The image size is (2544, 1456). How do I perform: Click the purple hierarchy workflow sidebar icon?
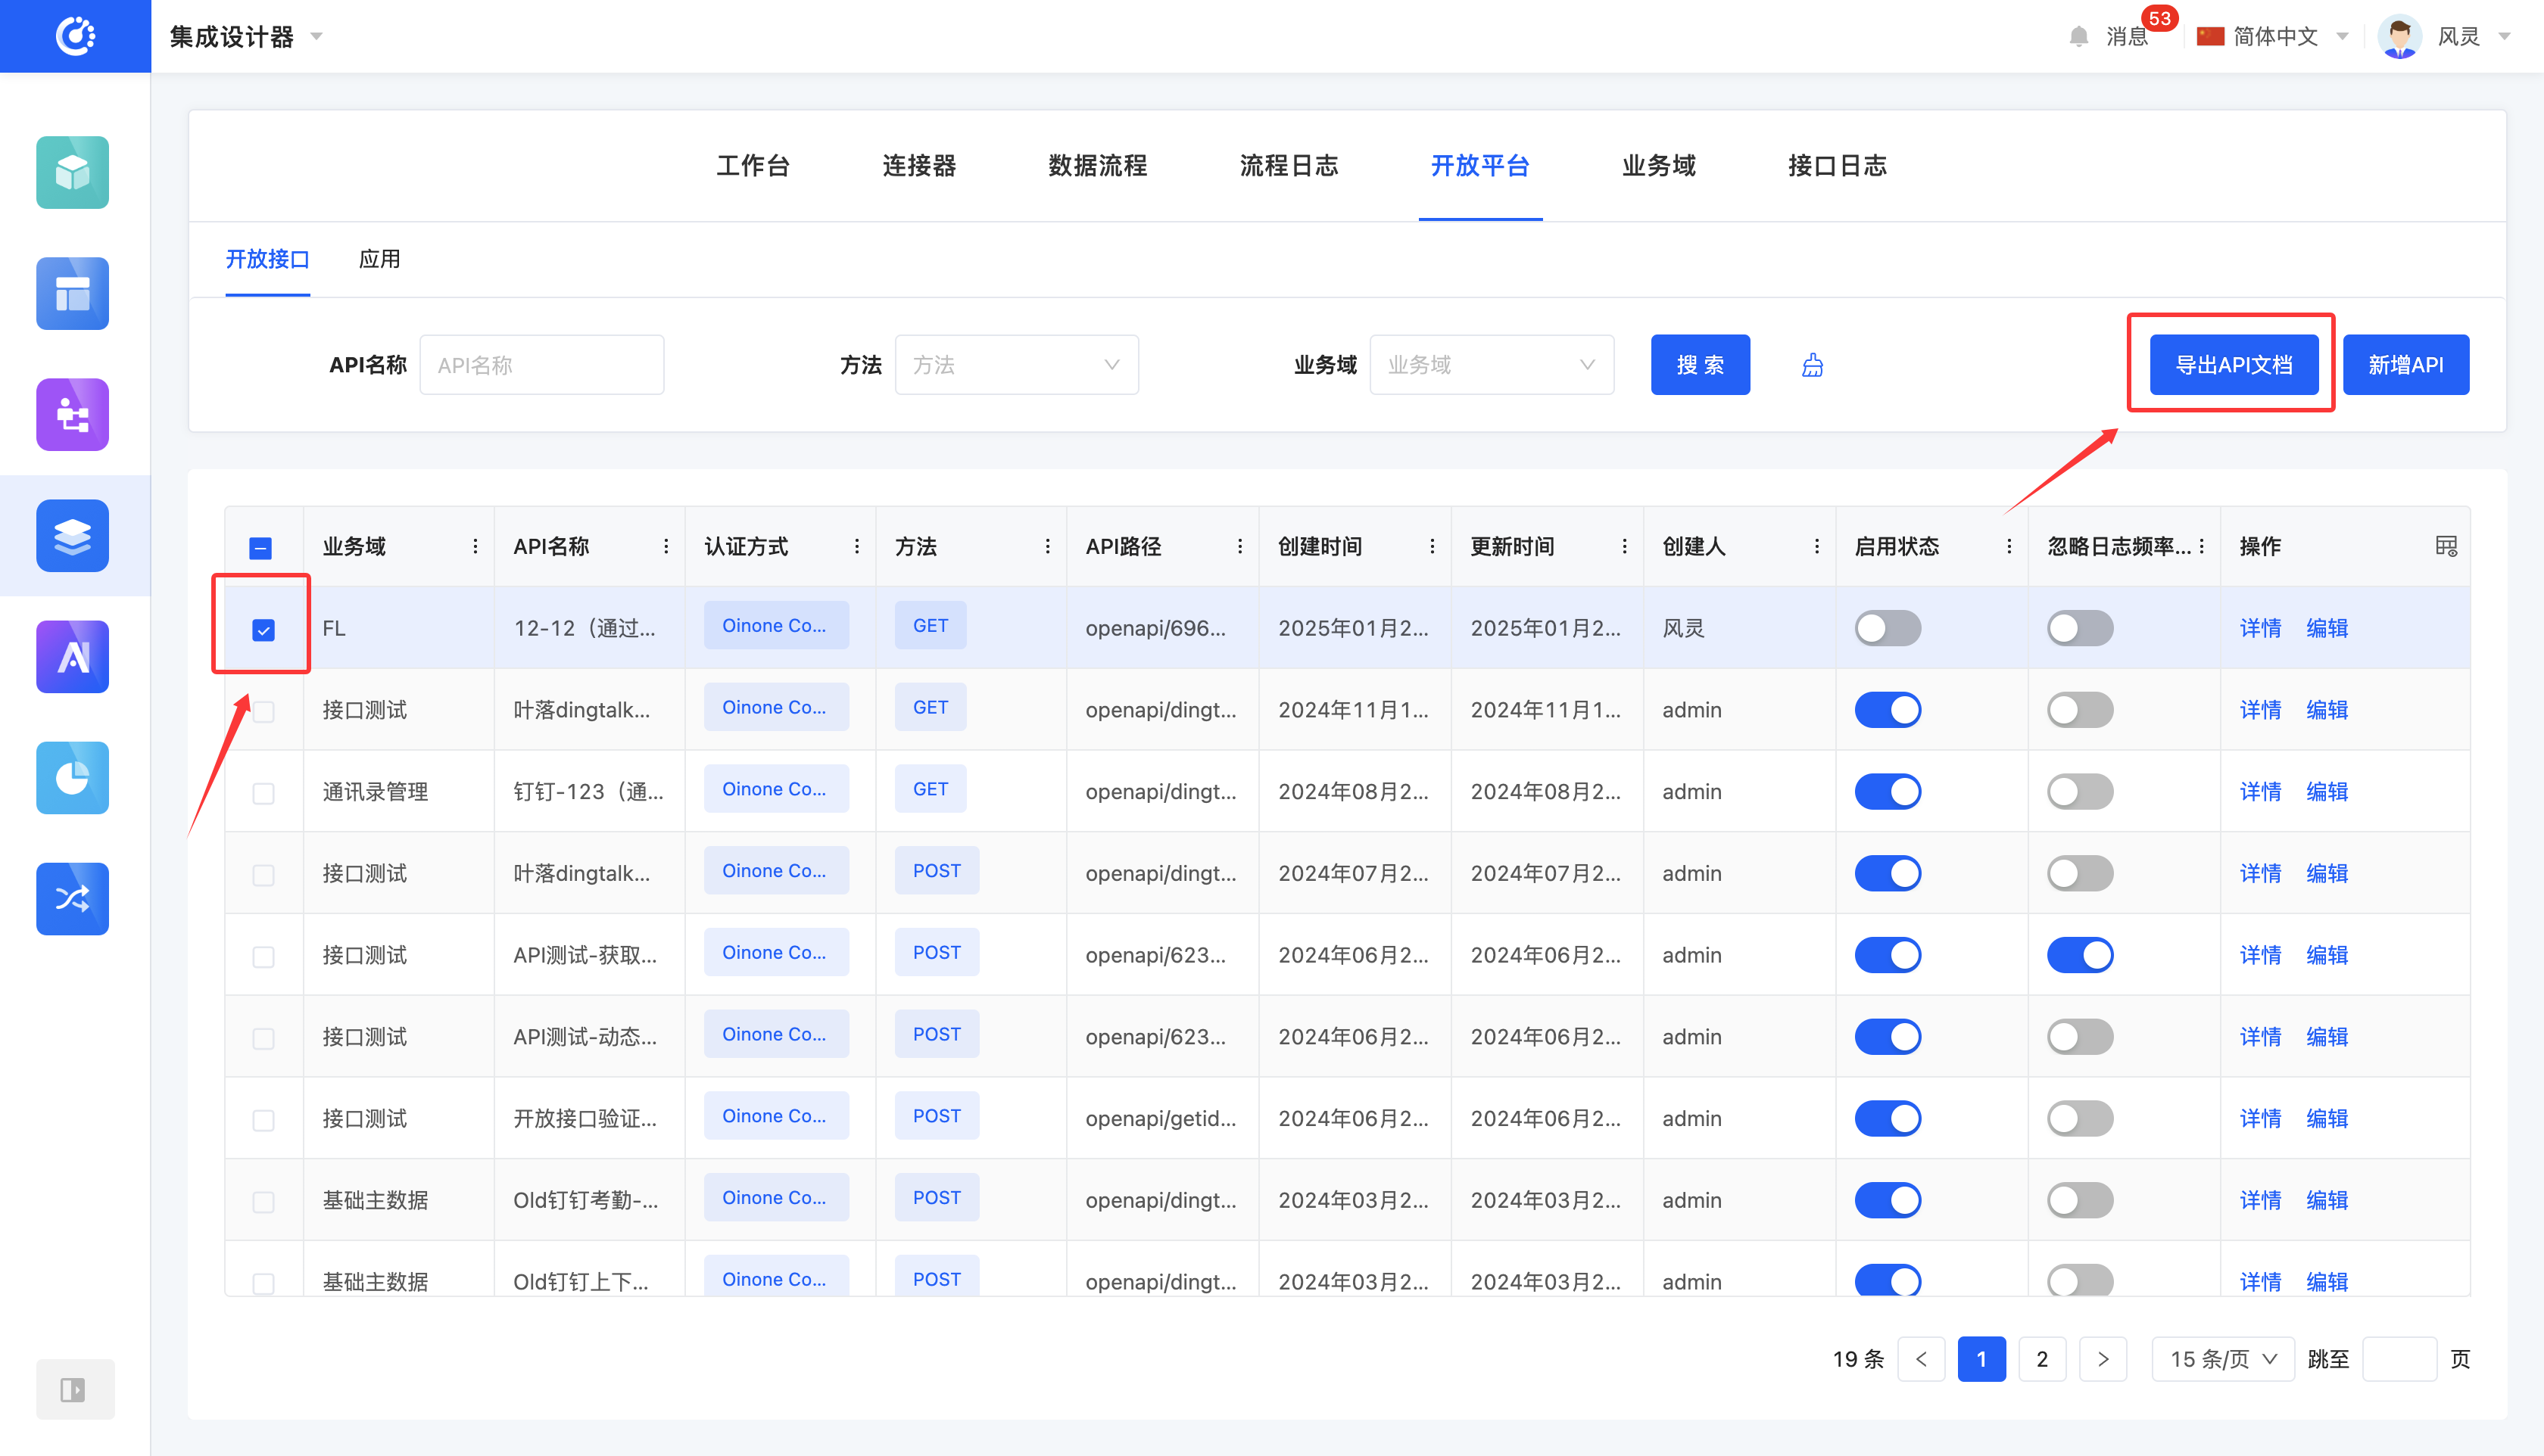[72, 415]
